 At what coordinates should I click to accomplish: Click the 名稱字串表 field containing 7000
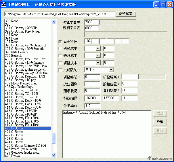91,22
